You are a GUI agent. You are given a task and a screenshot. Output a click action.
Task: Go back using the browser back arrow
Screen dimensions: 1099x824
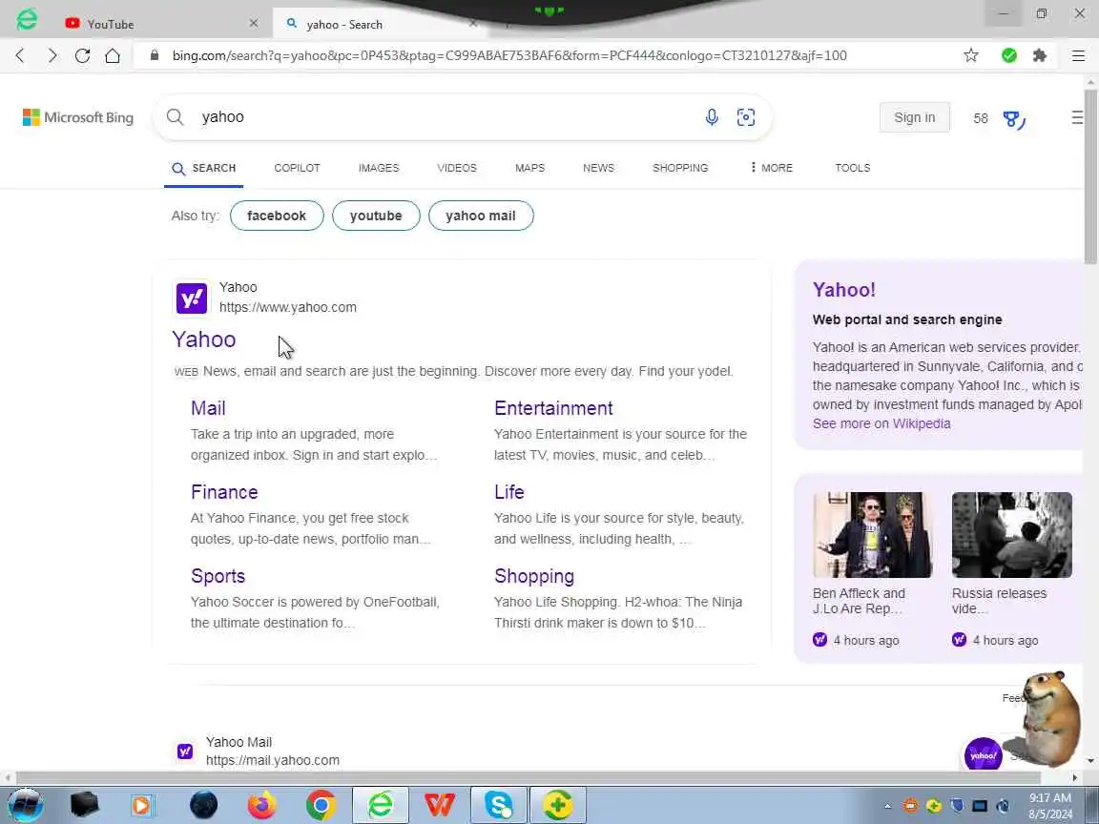(20, 55)
